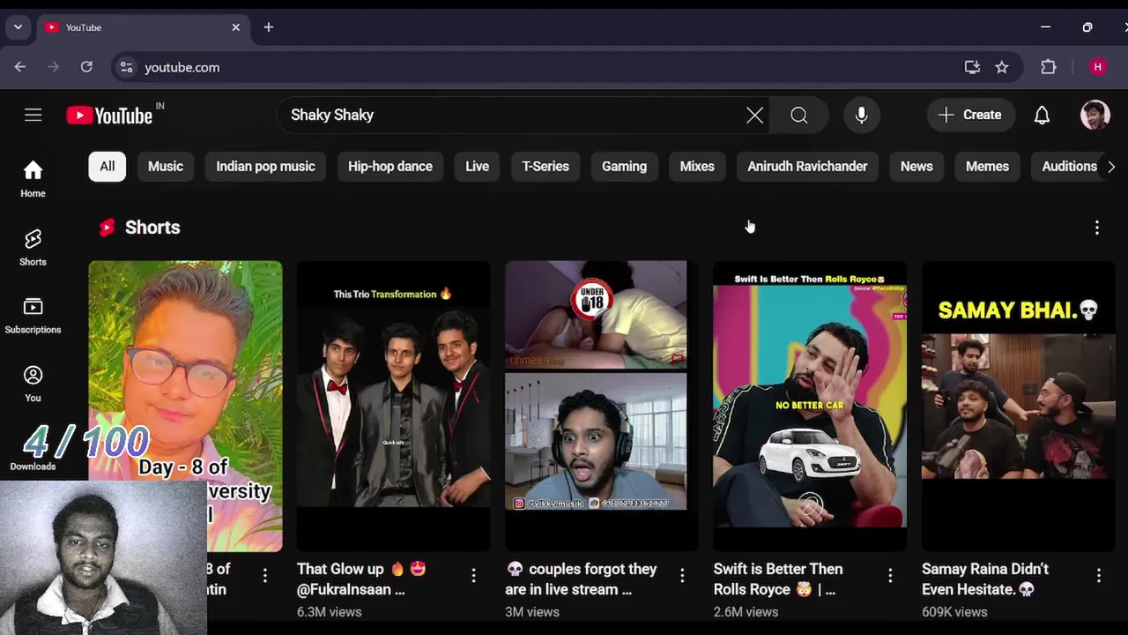This screenshot has width=1128, height=635.
Task: Go back in the browser
Action: coord(20,67)
